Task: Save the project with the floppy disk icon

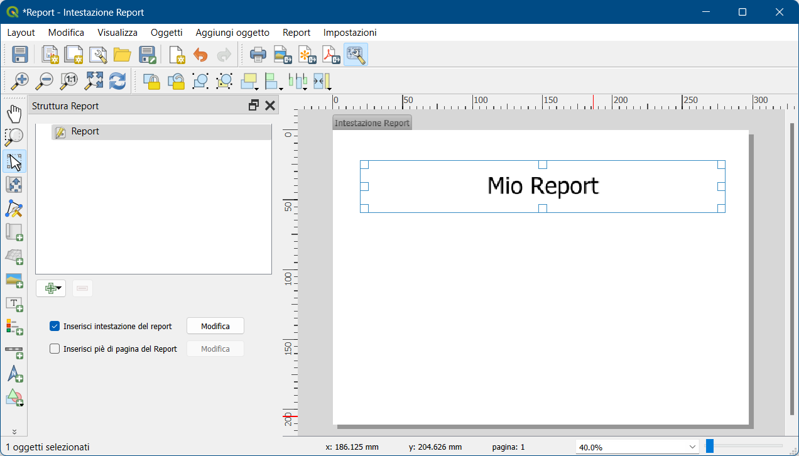Action: 20,55
